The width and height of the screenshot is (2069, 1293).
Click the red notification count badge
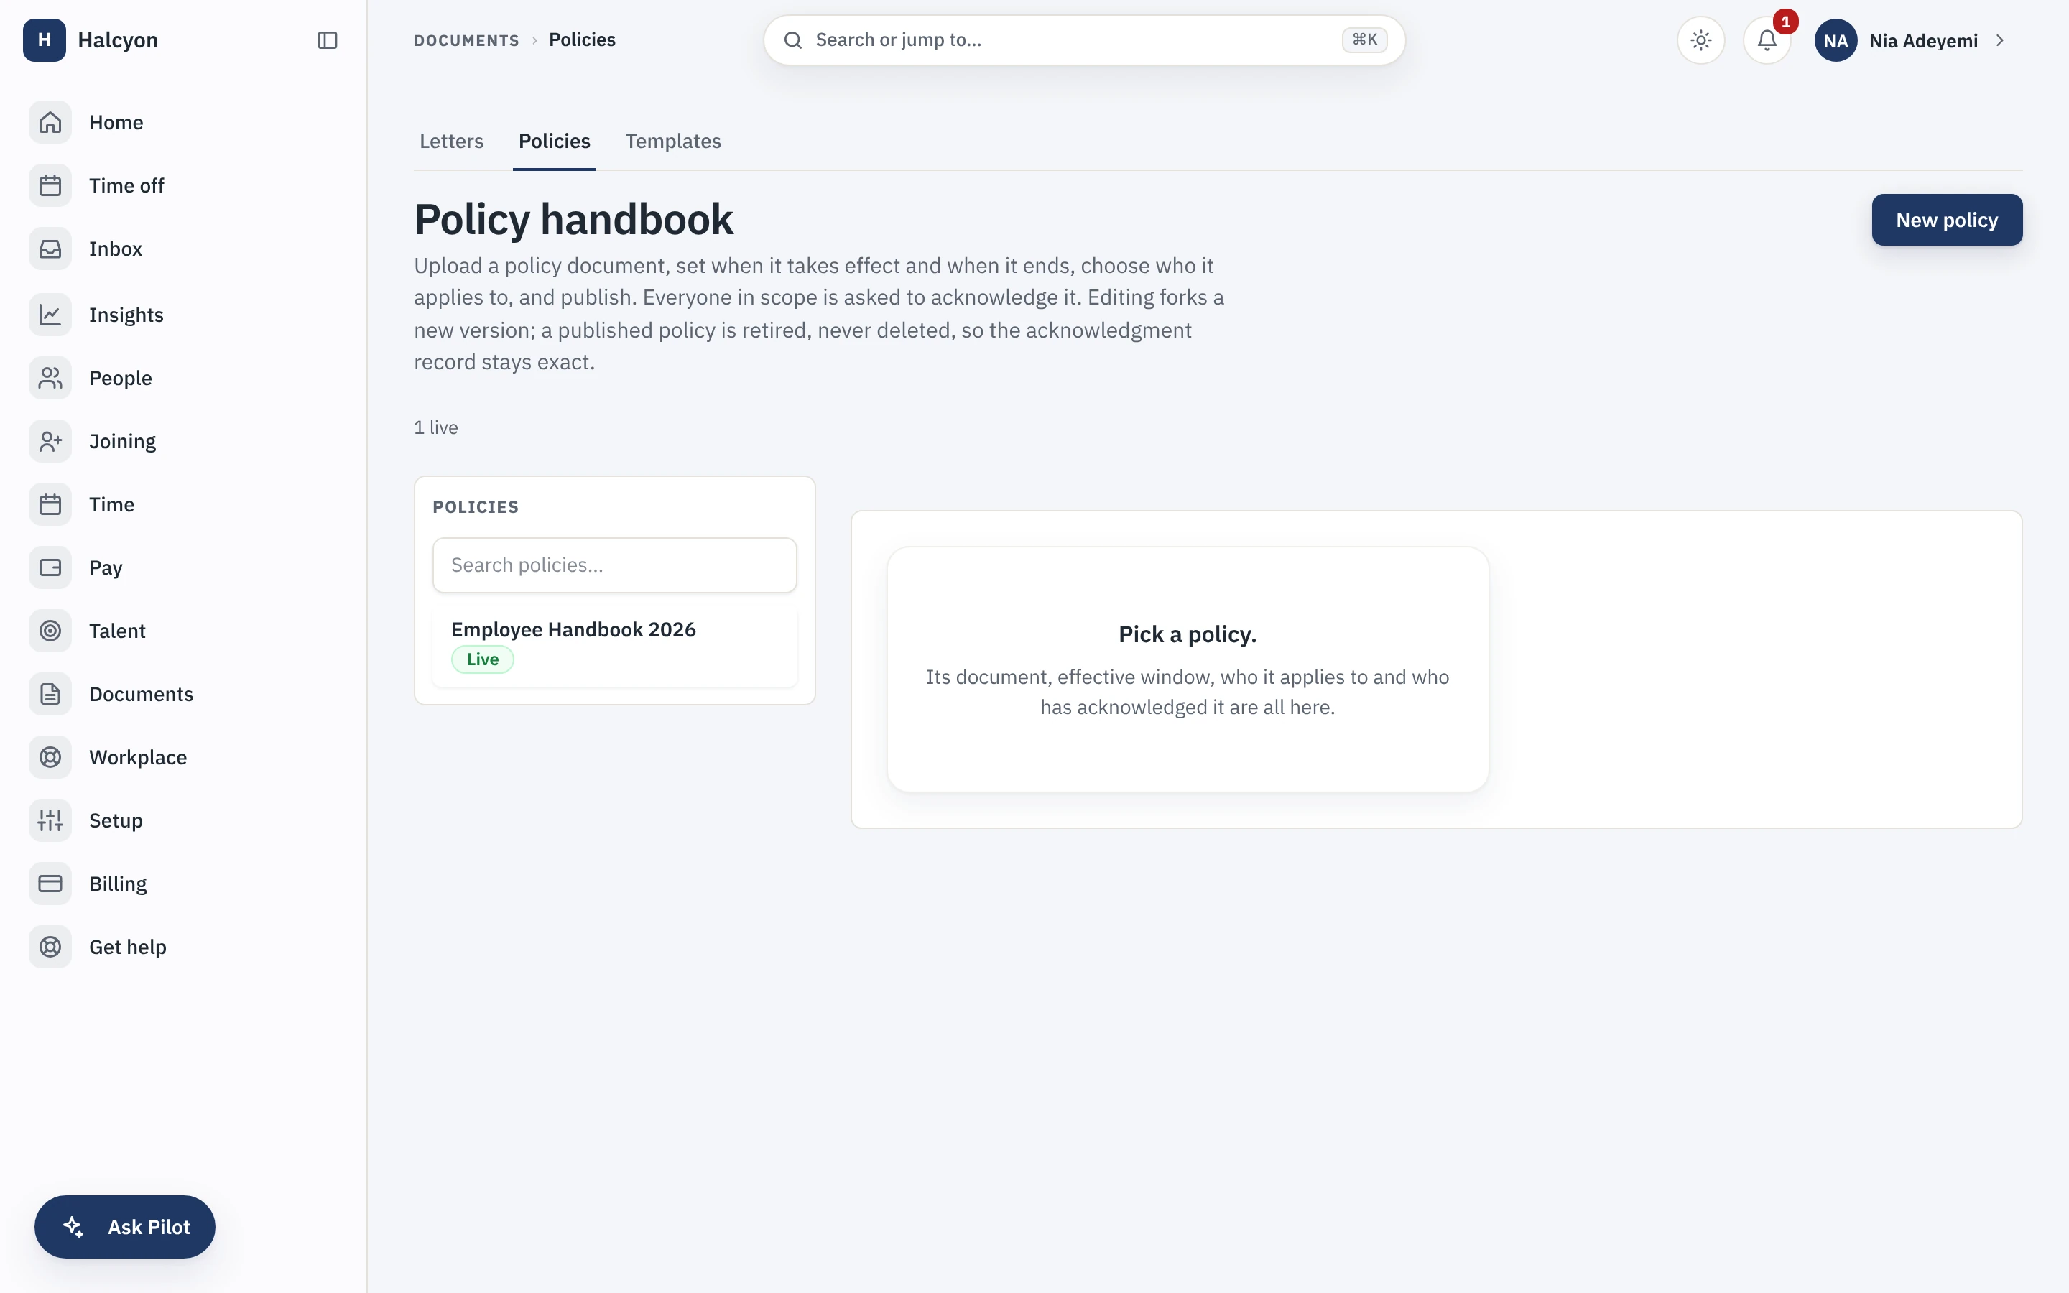(x=1785, y=22)
